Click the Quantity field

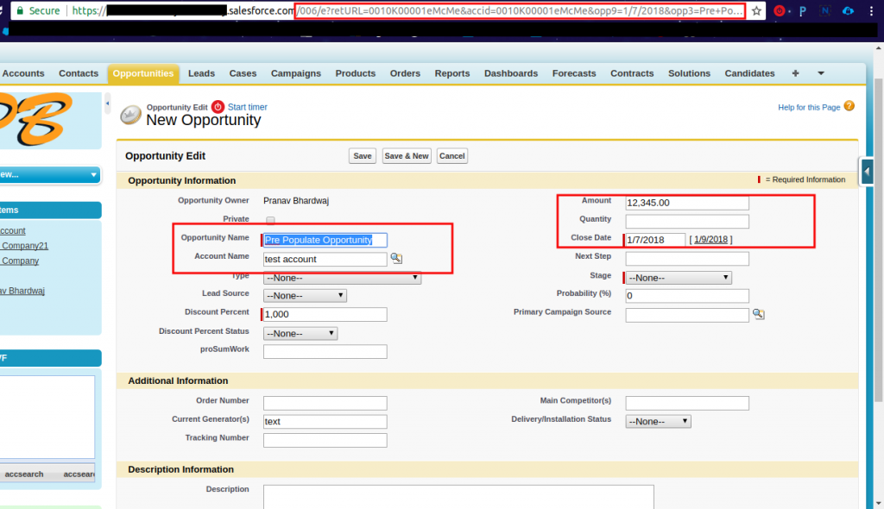tap(687, 222)
